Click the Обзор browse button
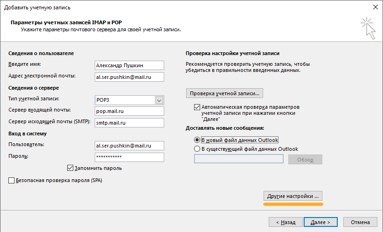This screenshot has height=232, width=383. [305, 159]
